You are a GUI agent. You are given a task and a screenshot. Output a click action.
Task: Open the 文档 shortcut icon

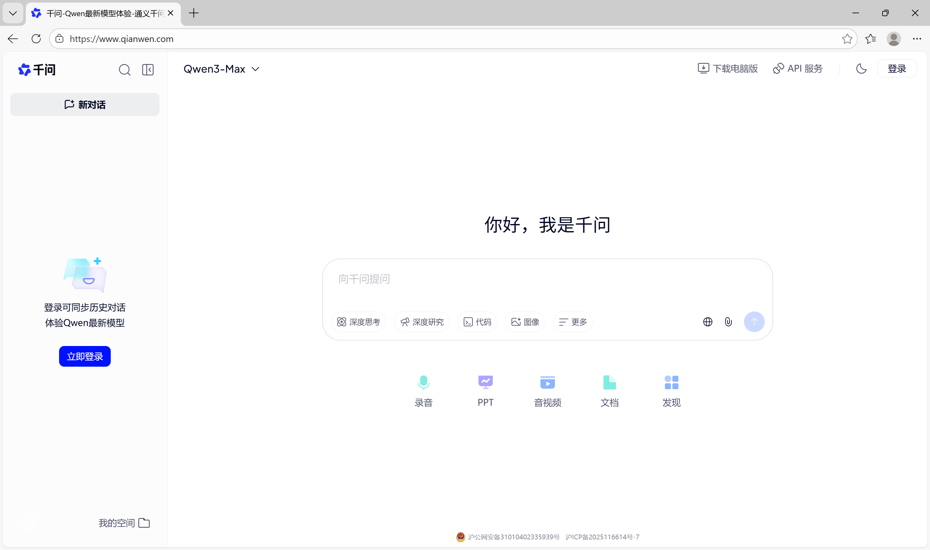tap(609, 391)
